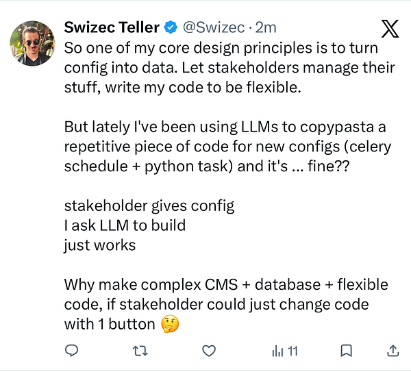
Task: Click the view analytics bar chart icon
Action: [277, 351]
